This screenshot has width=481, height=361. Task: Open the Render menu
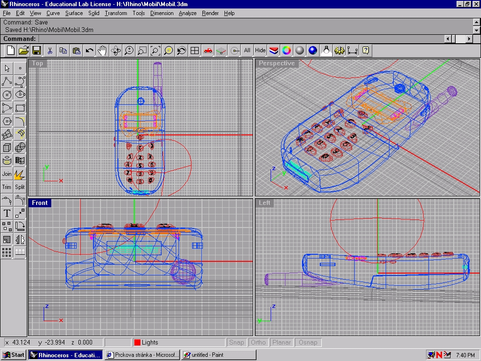pos(210,13)
